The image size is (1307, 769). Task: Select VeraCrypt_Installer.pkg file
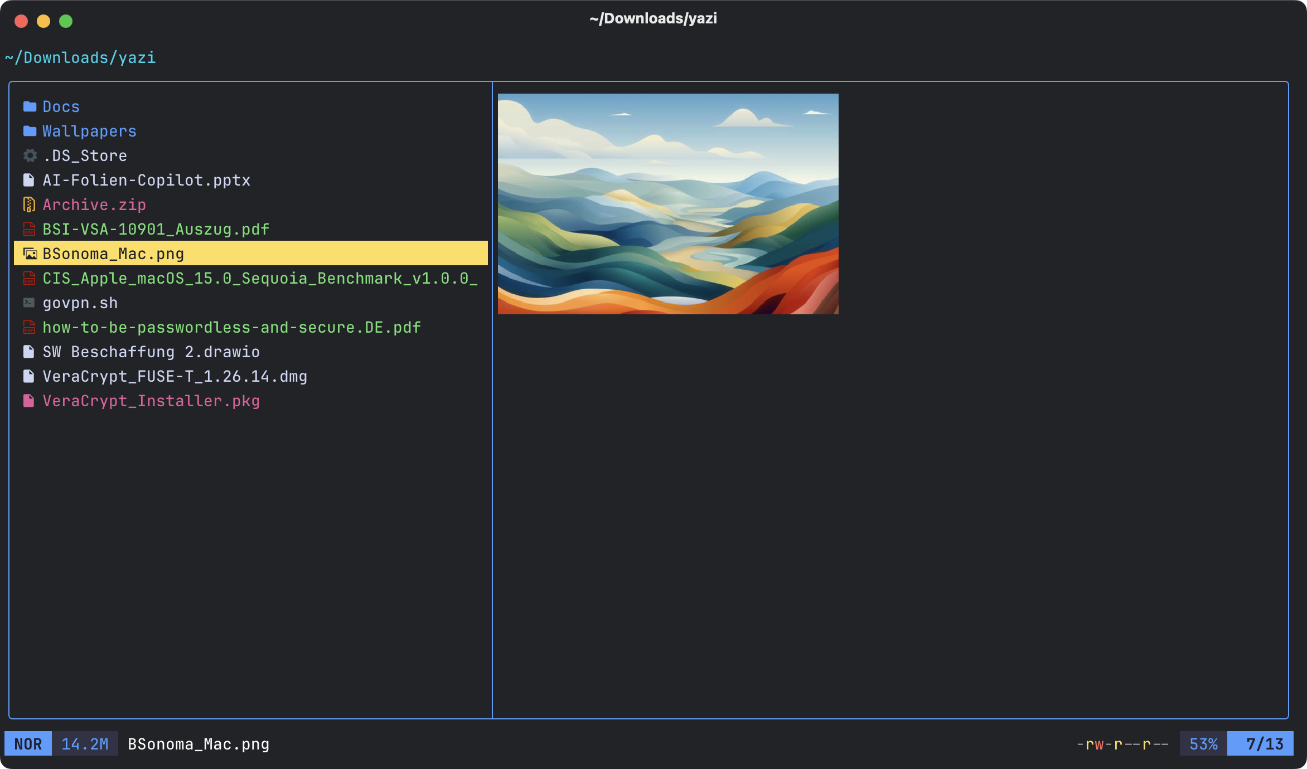(151, 401)
